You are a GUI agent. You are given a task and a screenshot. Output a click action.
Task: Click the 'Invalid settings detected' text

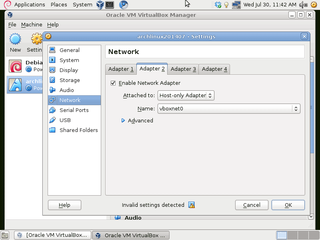(x=153, y=205)
